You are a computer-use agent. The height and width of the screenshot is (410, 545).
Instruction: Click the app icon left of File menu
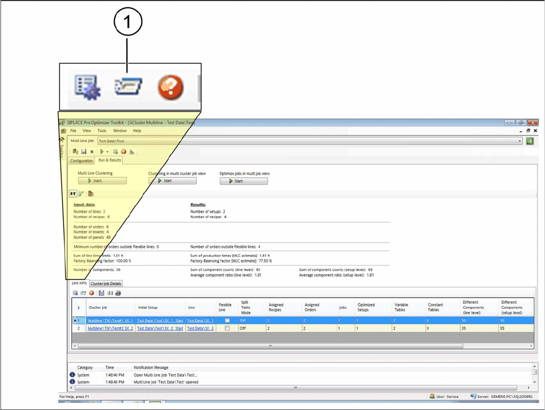[63, 131]
